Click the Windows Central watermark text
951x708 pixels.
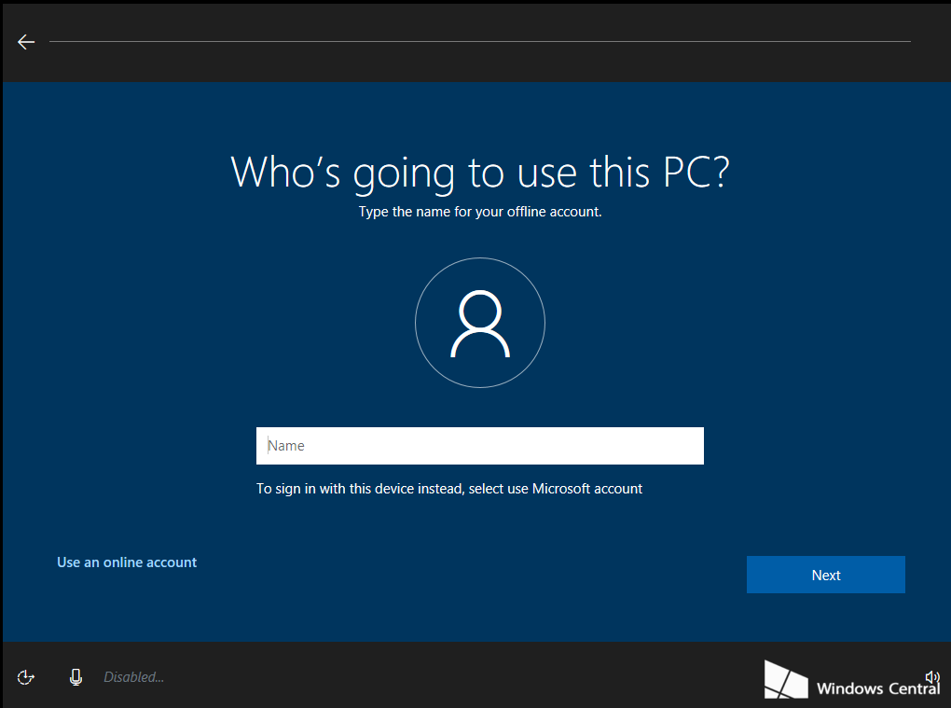click(x=876, y=688)
